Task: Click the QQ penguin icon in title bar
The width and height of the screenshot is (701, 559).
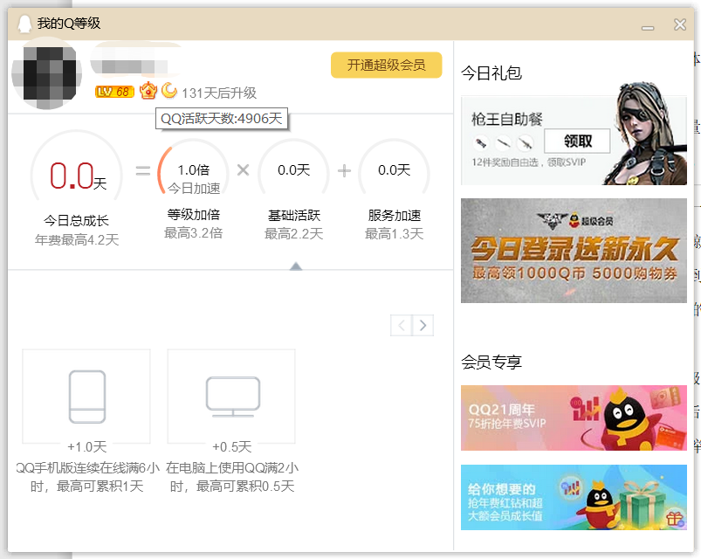Action: (x=24, y=24)
